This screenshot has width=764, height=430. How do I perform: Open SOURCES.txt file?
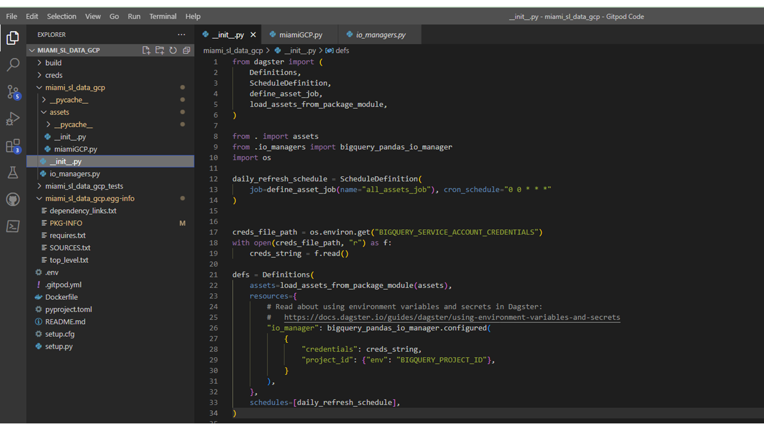pos(110,248)
